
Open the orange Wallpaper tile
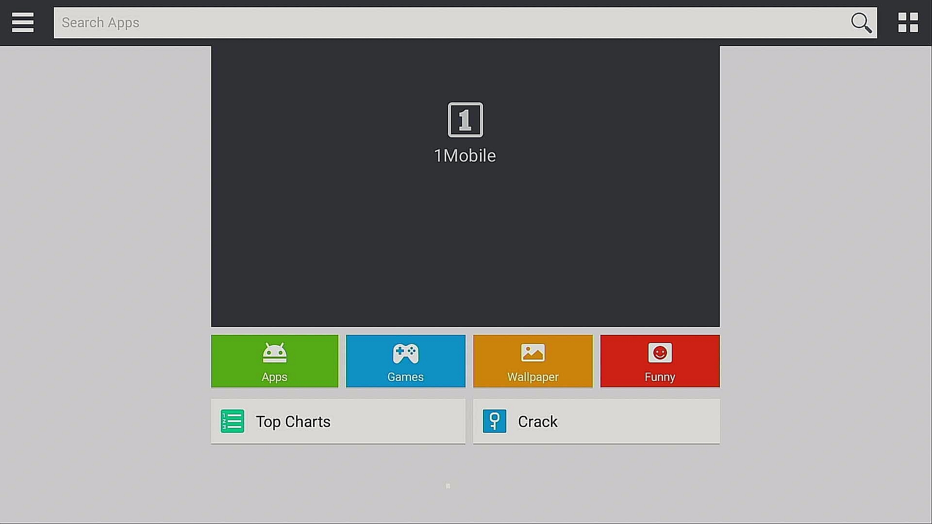tap(533, 361)
